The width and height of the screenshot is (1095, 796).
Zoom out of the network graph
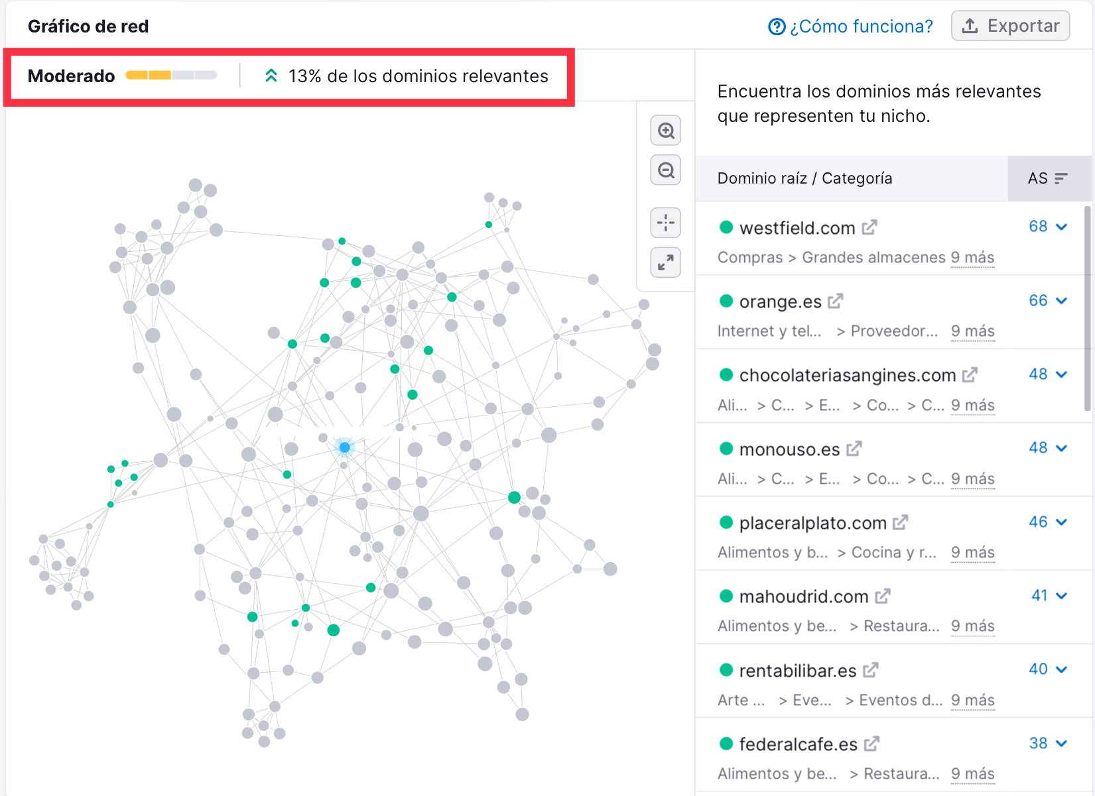(666, 170)
